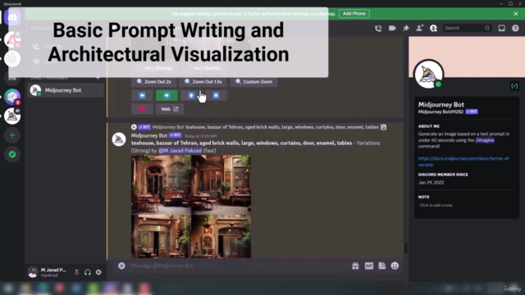Click in the Search field
The height and width of the screenshot is (295, 525).
click(467, 28)
